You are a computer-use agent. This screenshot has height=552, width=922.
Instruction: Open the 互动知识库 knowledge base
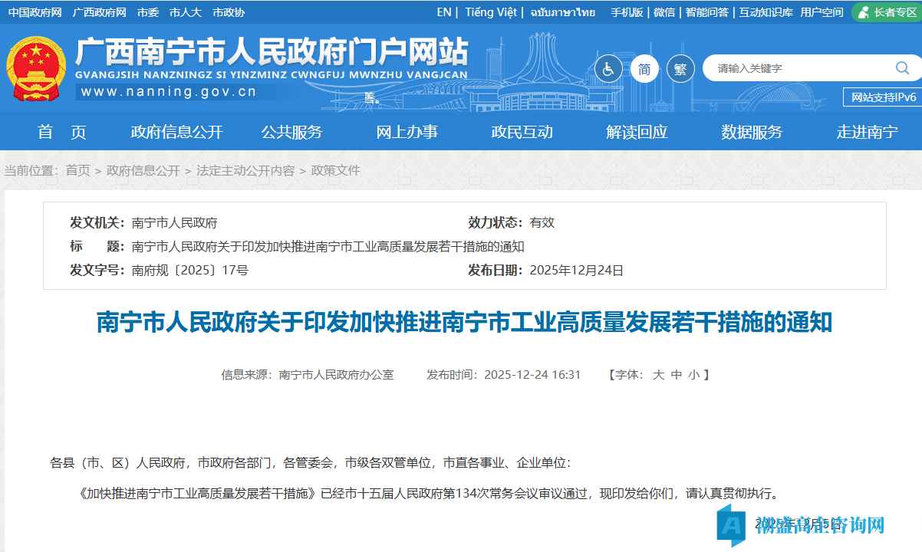764,11
